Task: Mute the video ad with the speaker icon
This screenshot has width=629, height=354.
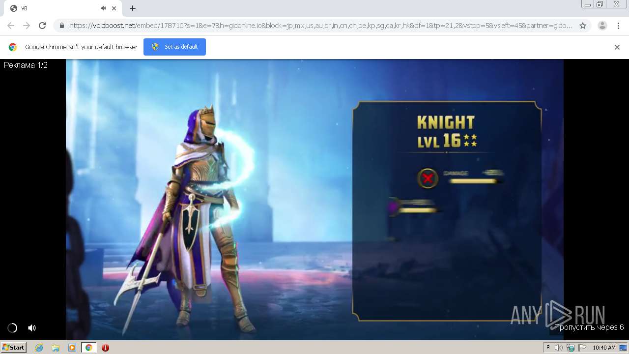Action: (32, 328)
